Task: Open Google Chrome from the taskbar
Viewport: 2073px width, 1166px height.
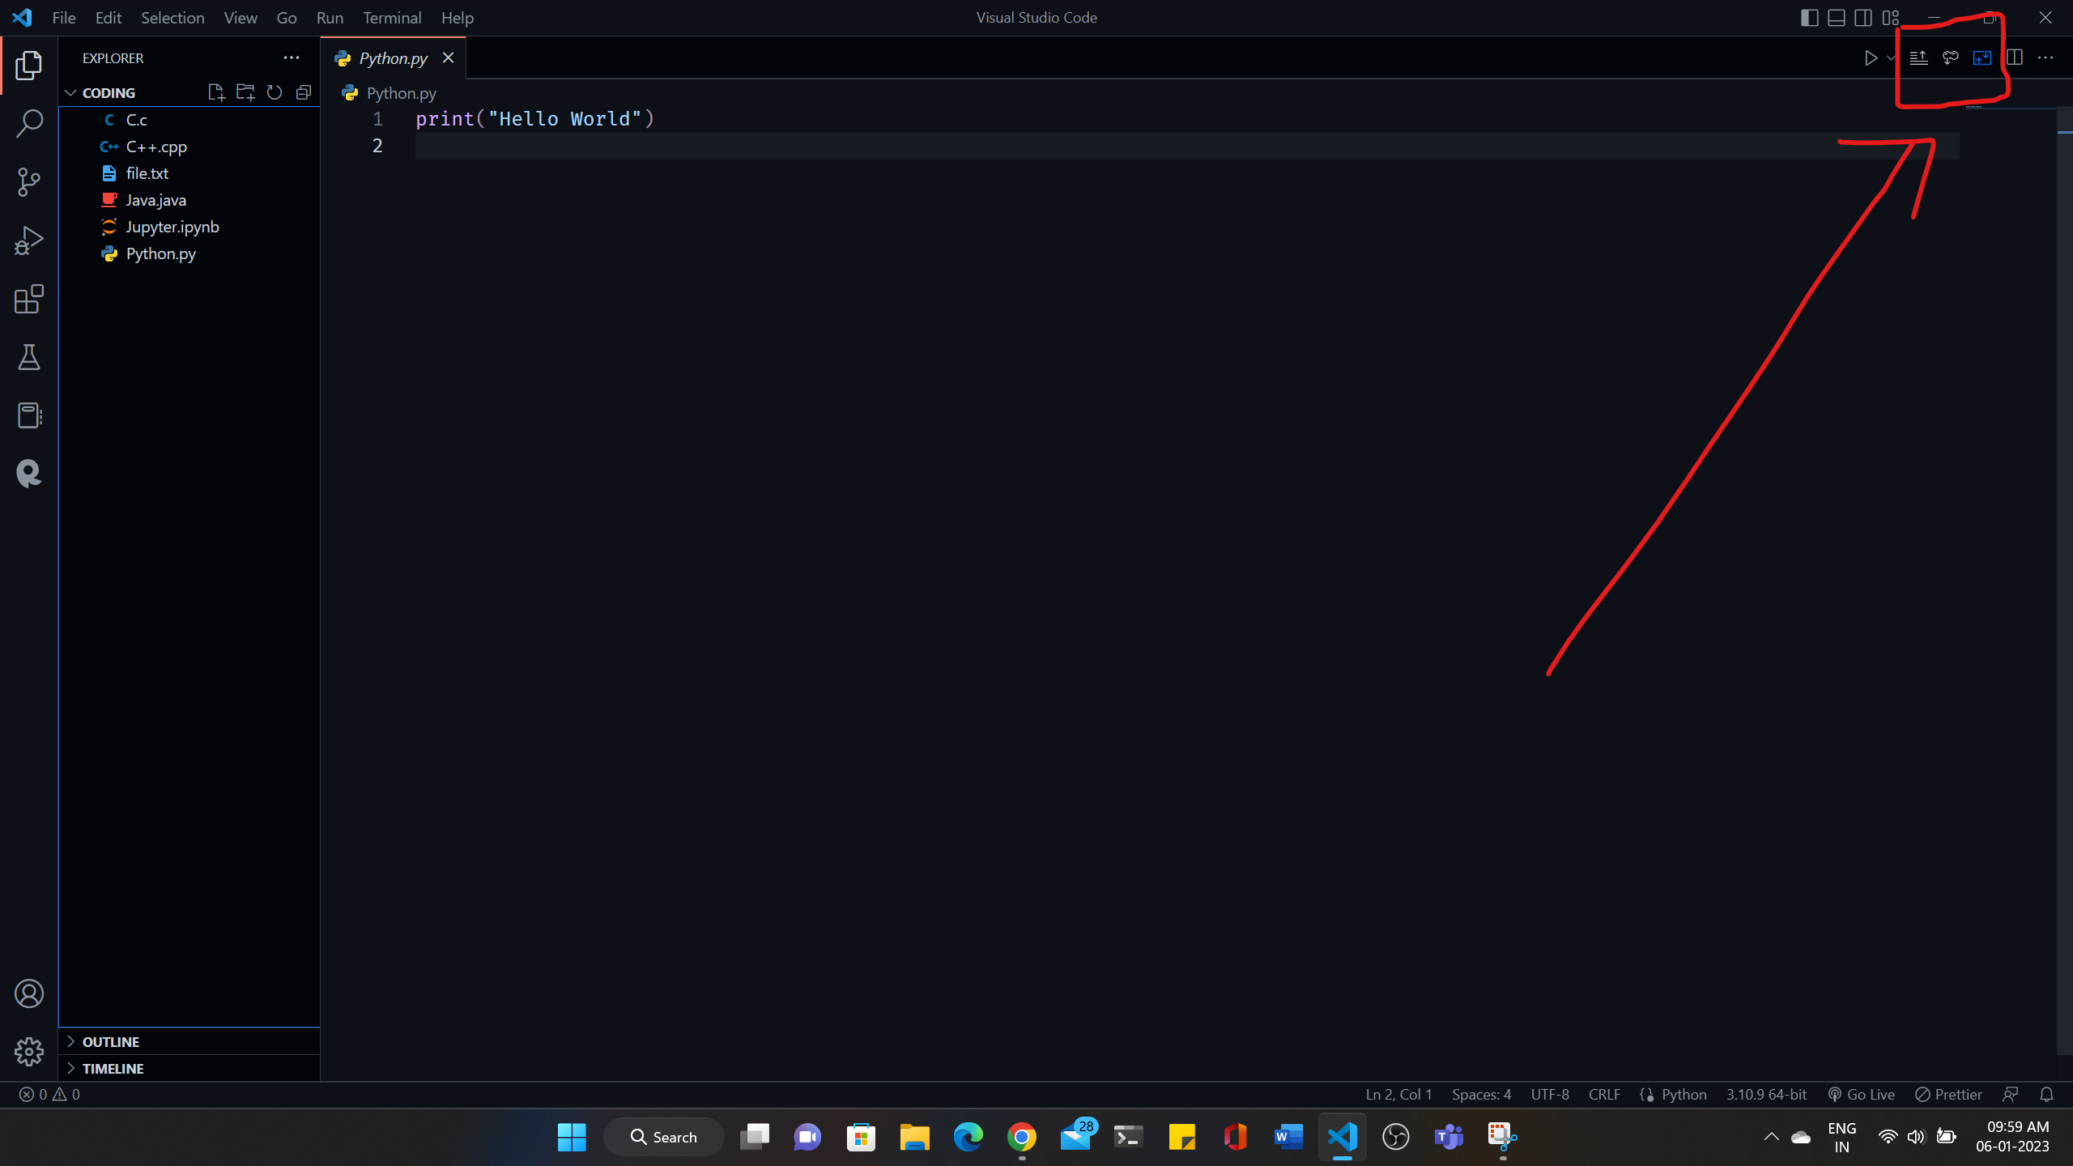Action: [x=1021, y=1137]
